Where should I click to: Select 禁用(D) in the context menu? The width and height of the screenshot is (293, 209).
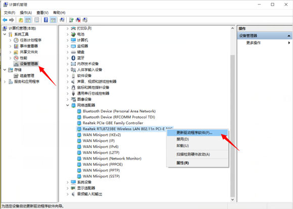coord(182,139)
